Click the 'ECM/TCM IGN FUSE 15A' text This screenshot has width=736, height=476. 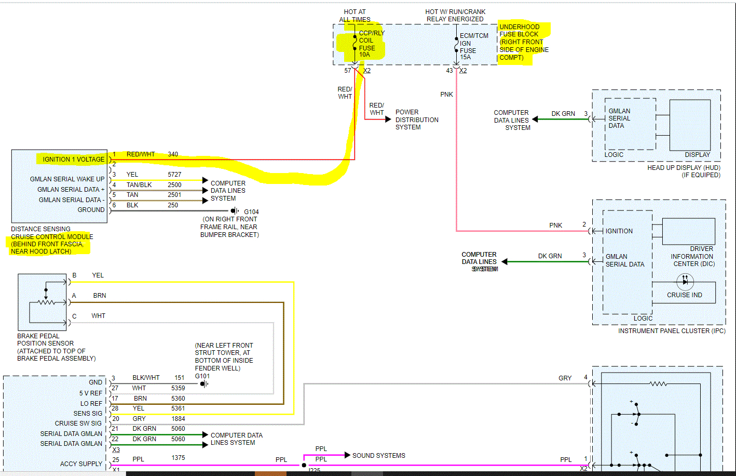tap(474, 47)
